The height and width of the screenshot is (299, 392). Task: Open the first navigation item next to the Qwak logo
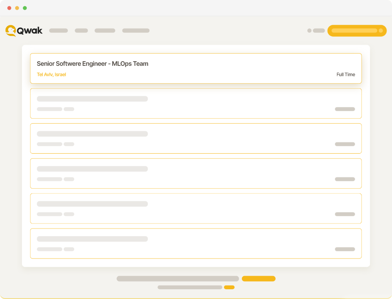[x=58, y=30]
